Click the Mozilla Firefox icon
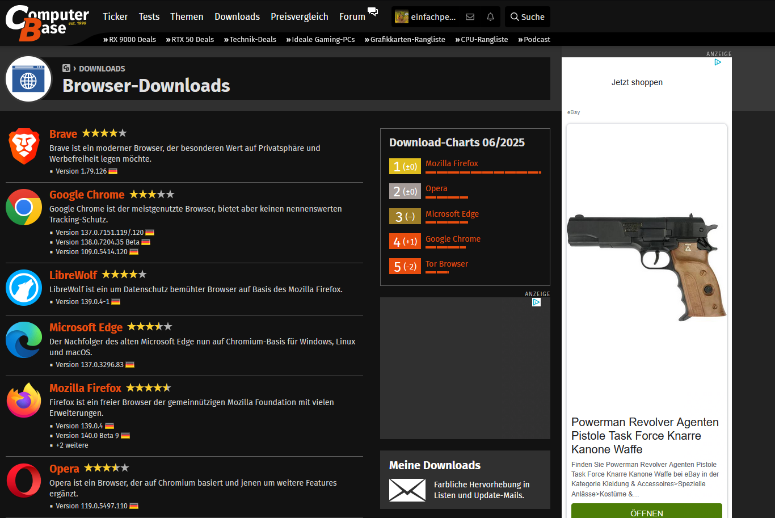The image size is (775, 518). click(x=24, y=401)
